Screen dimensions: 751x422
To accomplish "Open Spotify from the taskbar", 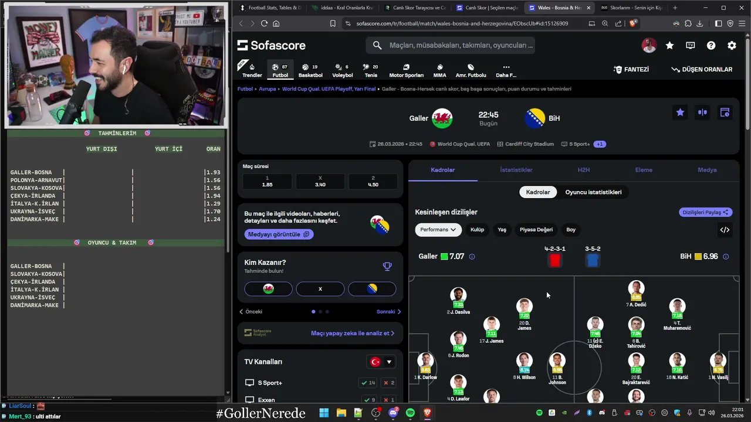I will click(x=410, y=413).
